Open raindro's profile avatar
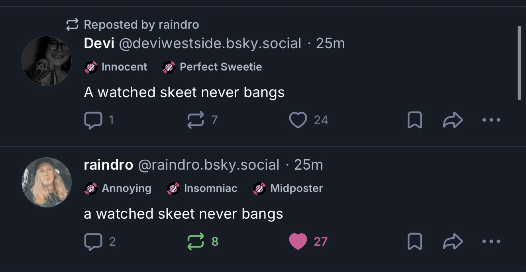 (x=47, y=182)
